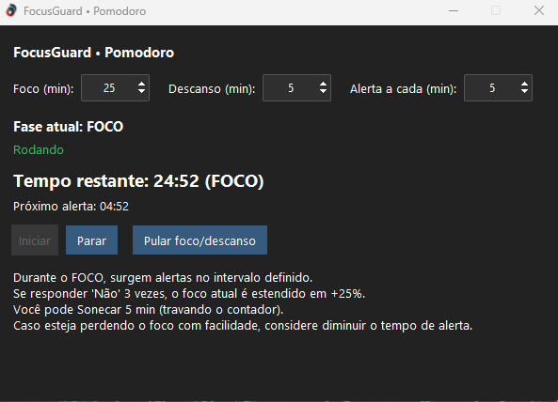Viewport: 558px width, 402px height.
Task: Click the Fase atual: FOCO label
Action: (69, 127)
